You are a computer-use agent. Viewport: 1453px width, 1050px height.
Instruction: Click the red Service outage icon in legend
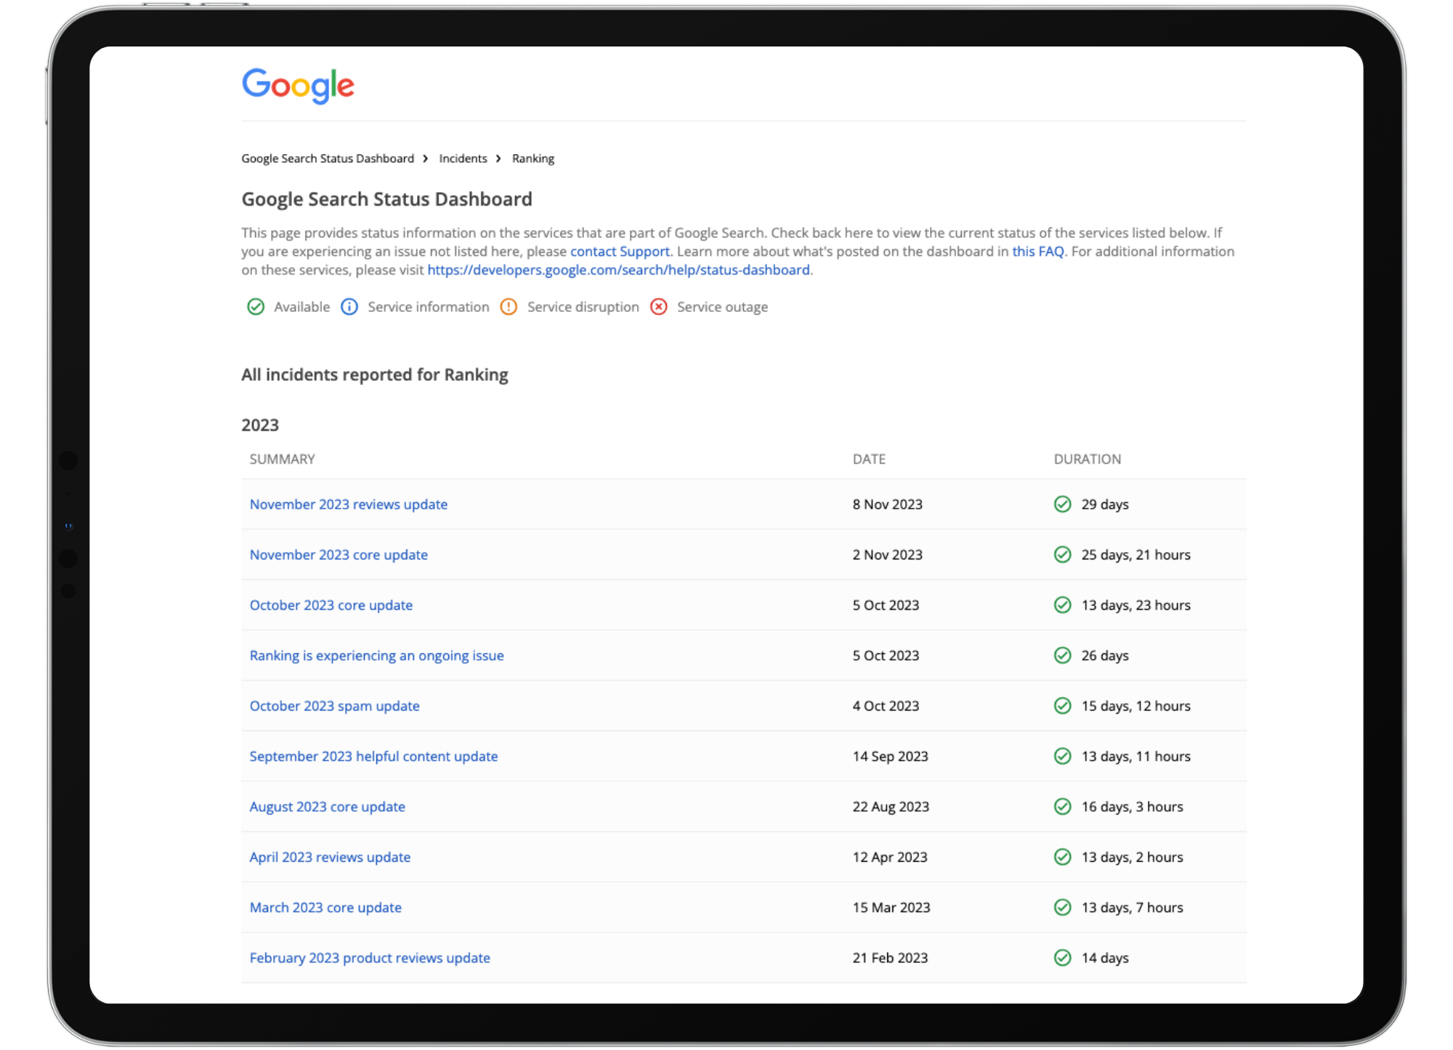coord(659,307)
